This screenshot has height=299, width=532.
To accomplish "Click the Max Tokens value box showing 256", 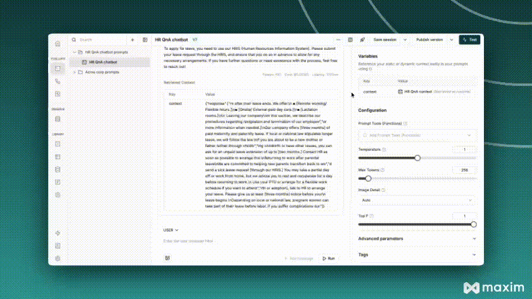I will [464, 170].
